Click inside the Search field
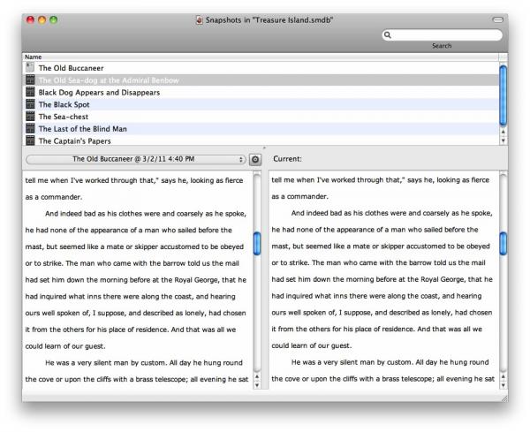530x432 pixels. click(443, 34)
